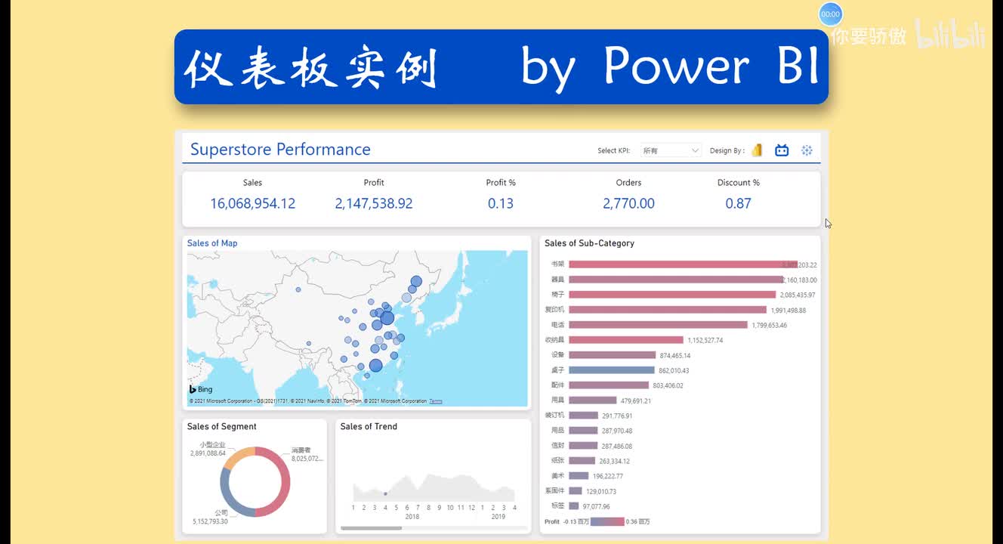Image resolution: width=1003 pixels, height=544 pixels.
Task: Click the blue bilibili TV icon
Action: tap(782, 150)
